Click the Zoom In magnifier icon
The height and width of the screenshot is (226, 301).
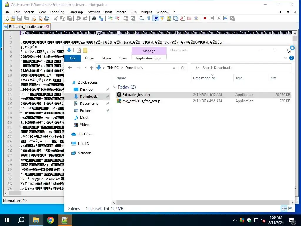(110, 19)
